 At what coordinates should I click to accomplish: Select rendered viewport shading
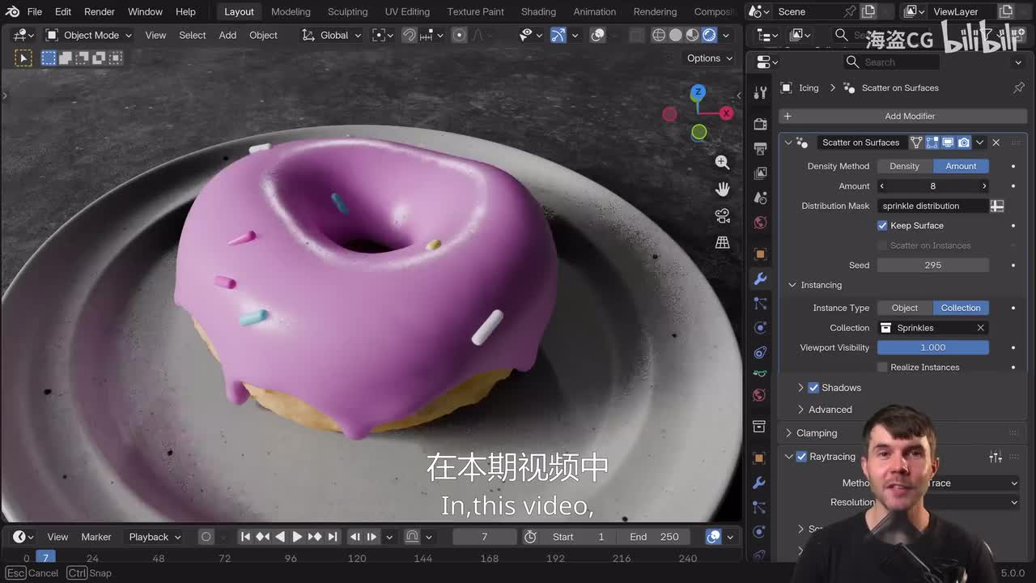pos(709,35)
